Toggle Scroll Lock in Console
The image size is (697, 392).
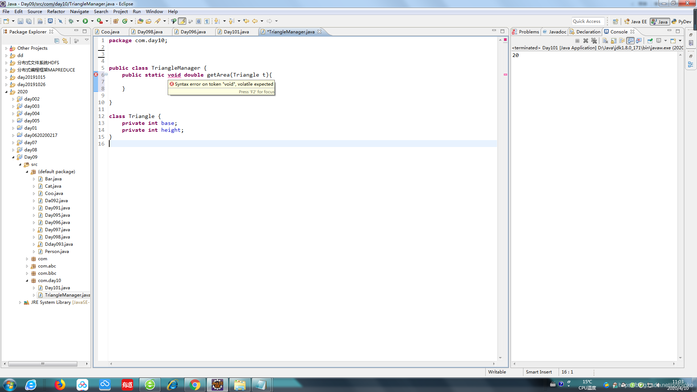tap(614, 41)
